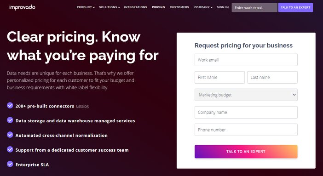Open the Customers nav item
Image resolution: width=323 pixels, height=176 pixels.
click(x=179, y=7)
